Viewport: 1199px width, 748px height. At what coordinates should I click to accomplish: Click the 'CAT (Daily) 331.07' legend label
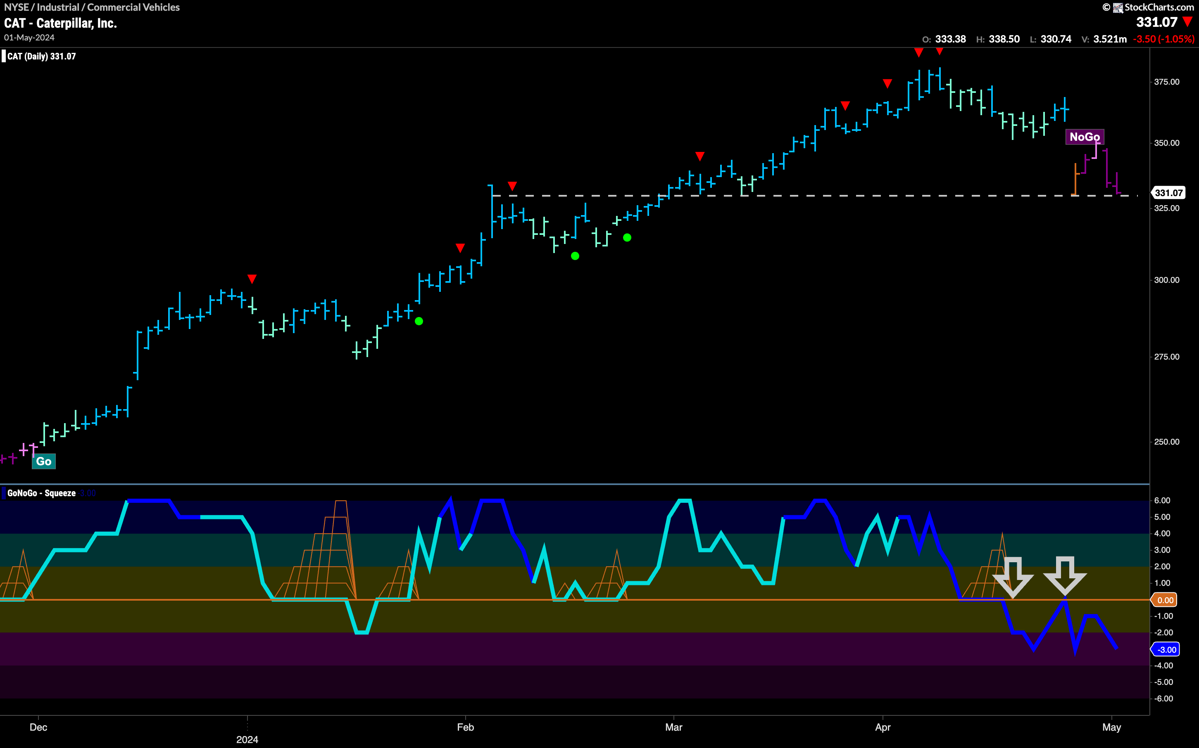pos(42,57)
